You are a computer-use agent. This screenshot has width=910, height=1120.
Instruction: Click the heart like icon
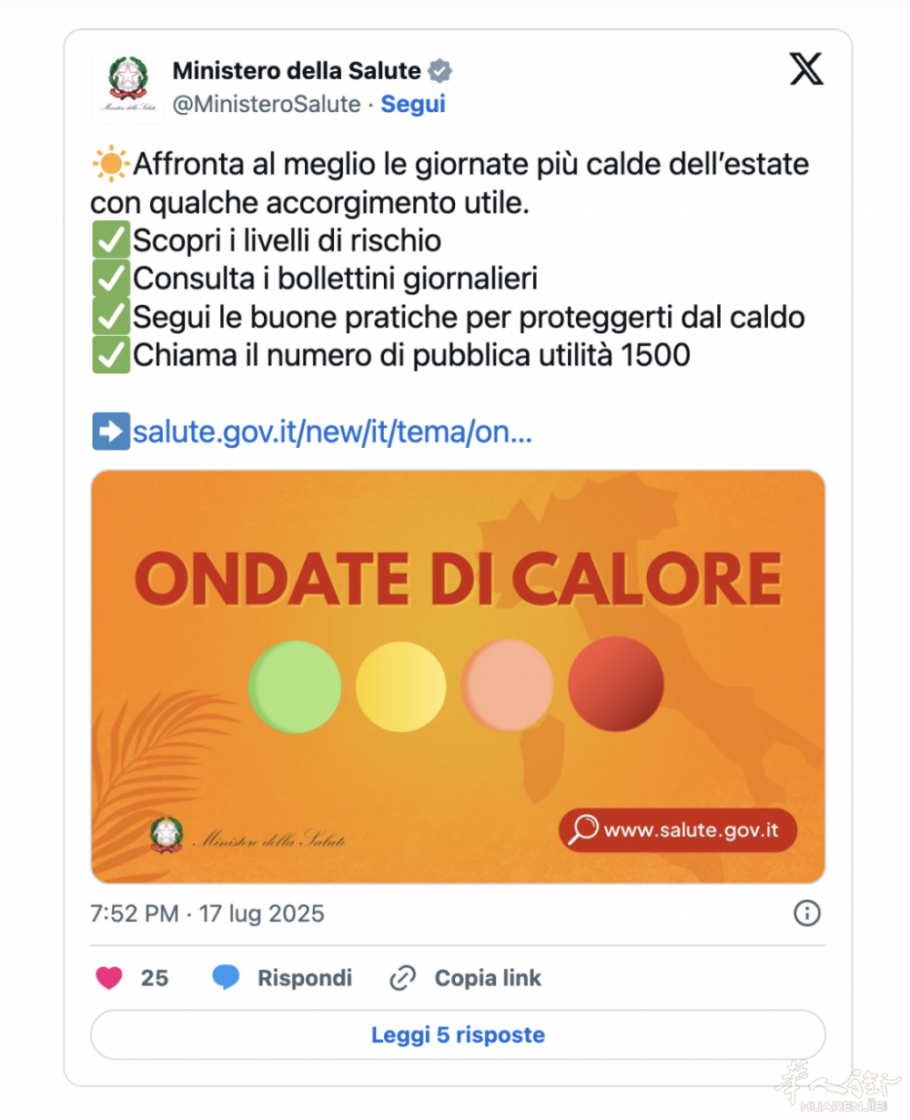(x=109, y=978)
